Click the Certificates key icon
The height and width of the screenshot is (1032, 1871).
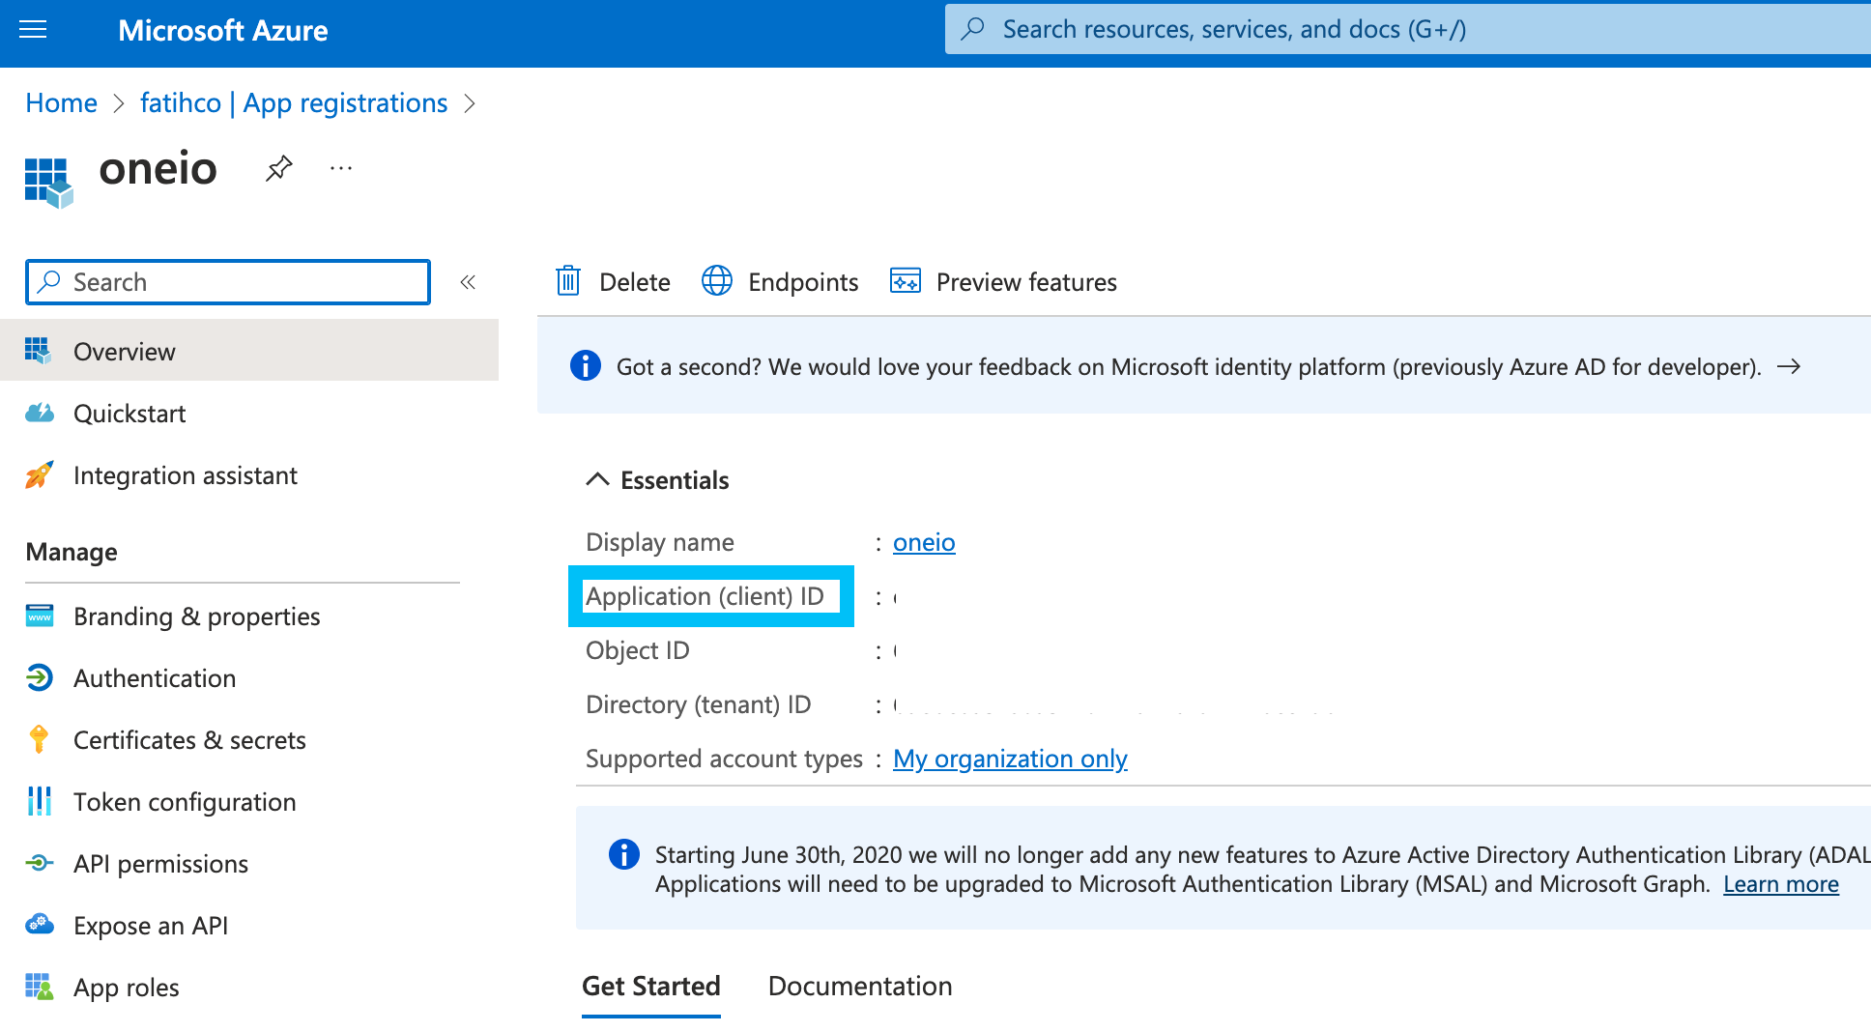click(39, 739)
